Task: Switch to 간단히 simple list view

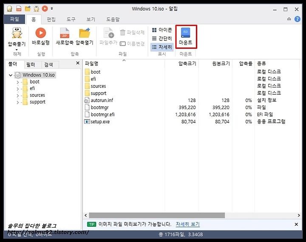Action: coord(162,38)
